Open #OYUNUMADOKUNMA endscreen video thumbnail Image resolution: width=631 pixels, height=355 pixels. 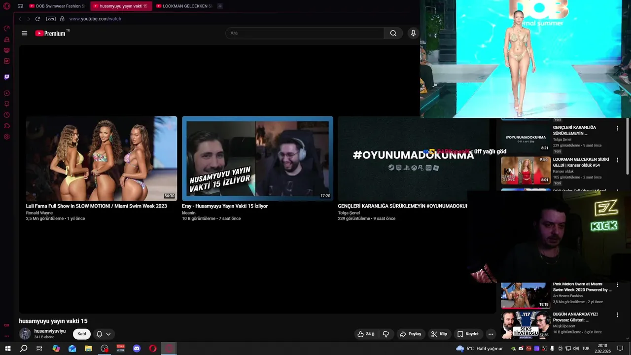[x=413, y=158]
